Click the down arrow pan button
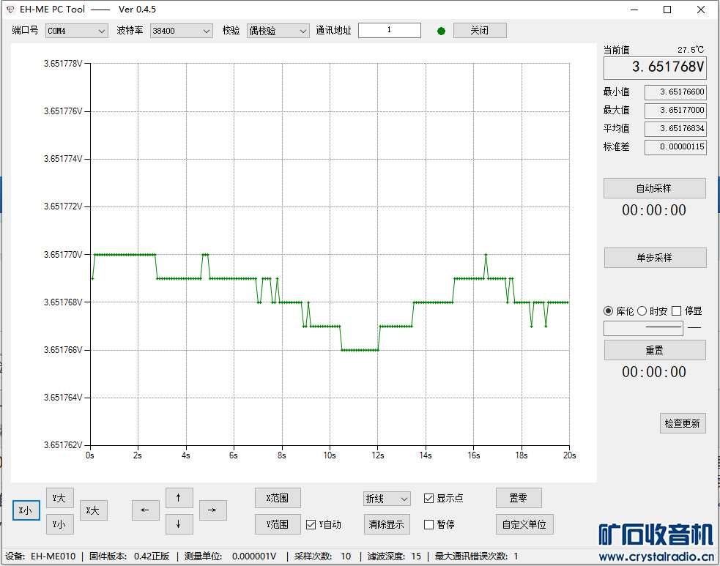Image resolution: width=720 pixels, height=566 pixels. point(179,524)
